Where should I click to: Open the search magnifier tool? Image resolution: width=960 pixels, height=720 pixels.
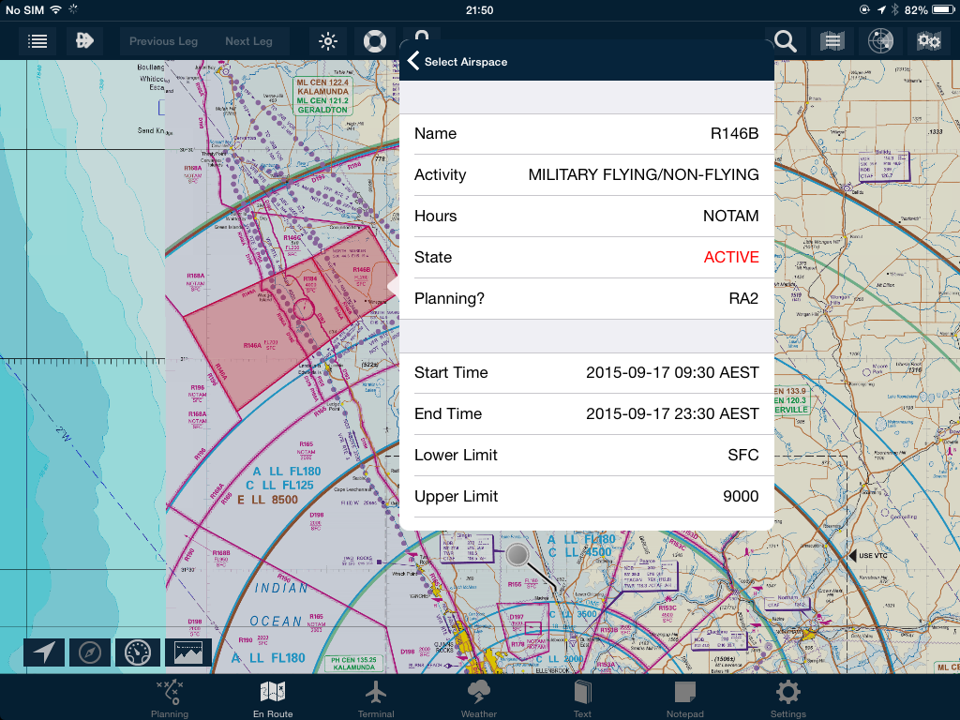pos(784,41)
